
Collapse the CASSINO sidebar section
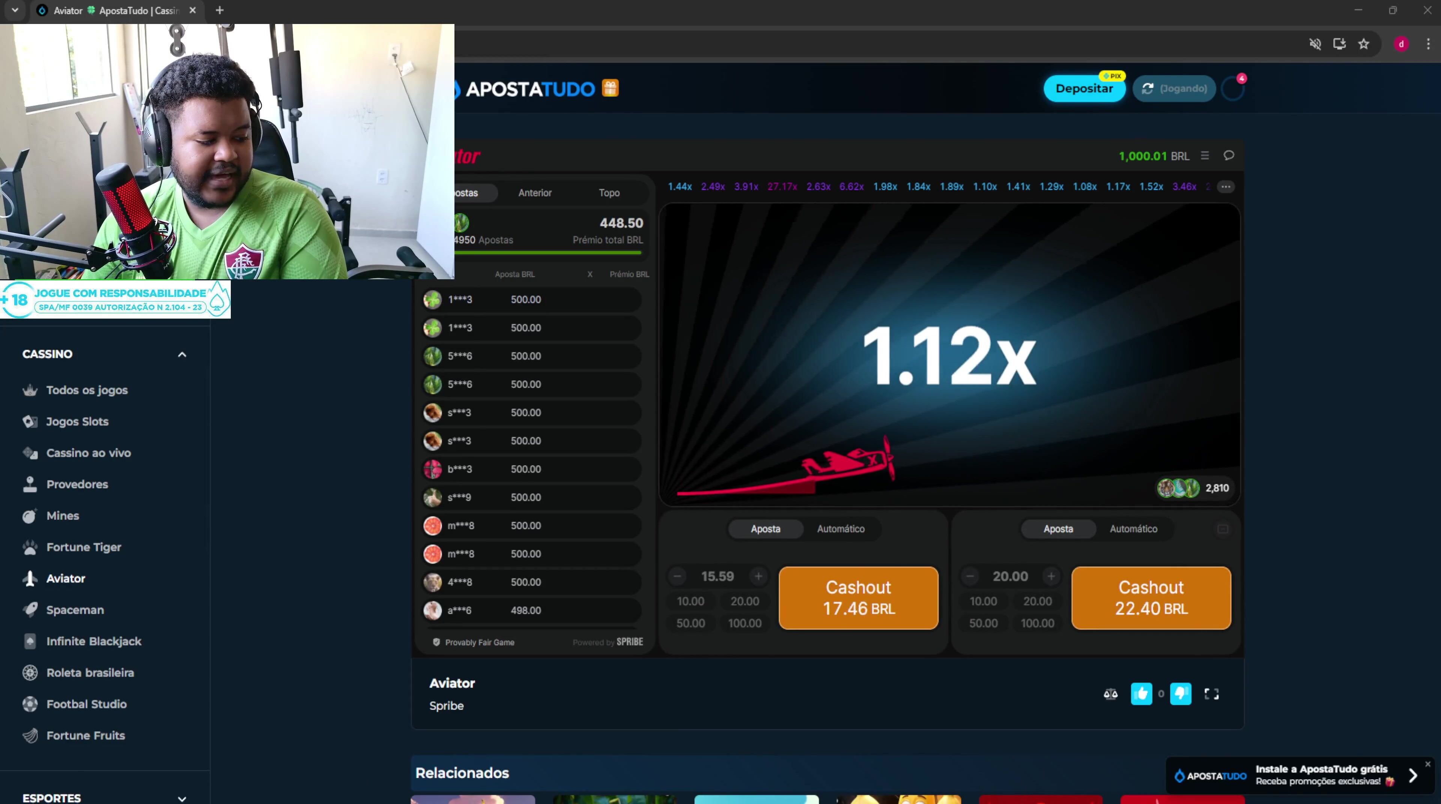pos(182,354)
